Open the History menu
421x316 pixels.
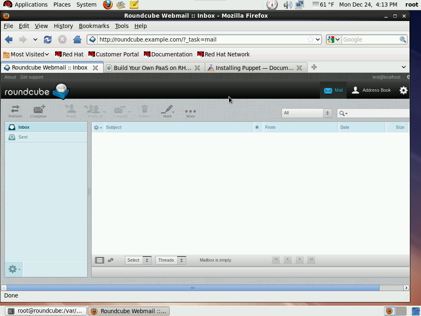63,26
